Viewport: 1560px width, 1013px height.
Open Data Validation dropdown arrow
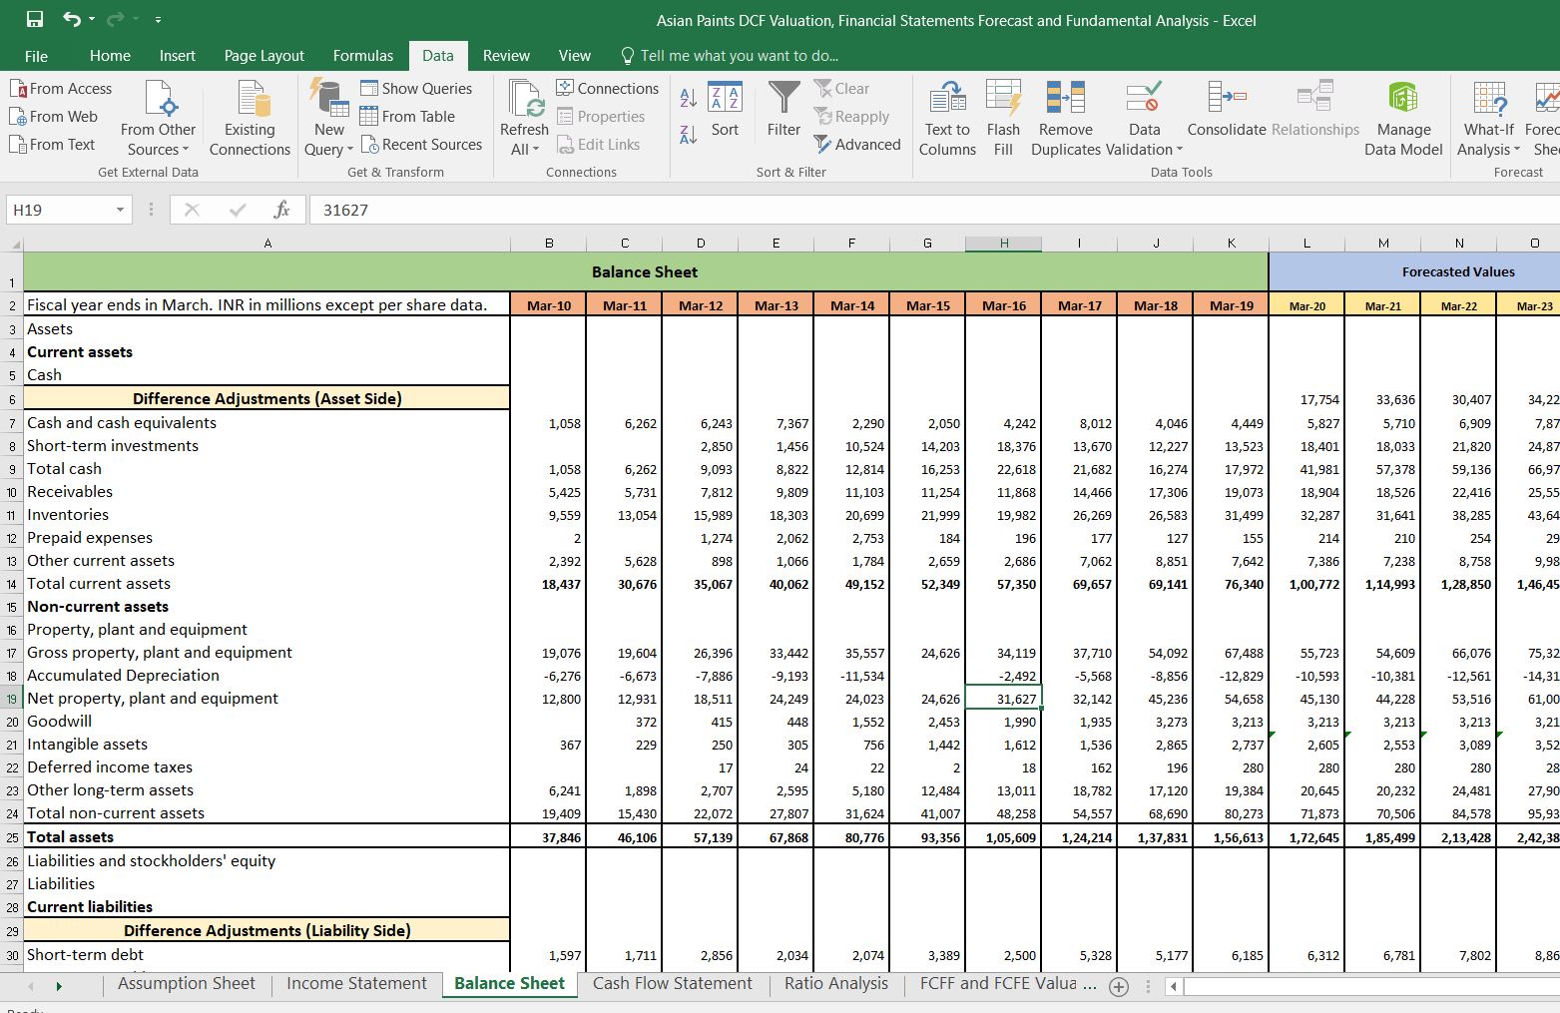(x=1180, y=150)
